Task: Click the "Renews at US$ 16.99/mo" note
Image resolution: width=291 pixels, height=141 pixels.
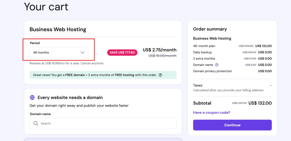Action: pyautogui.click(x=67, y=63)
